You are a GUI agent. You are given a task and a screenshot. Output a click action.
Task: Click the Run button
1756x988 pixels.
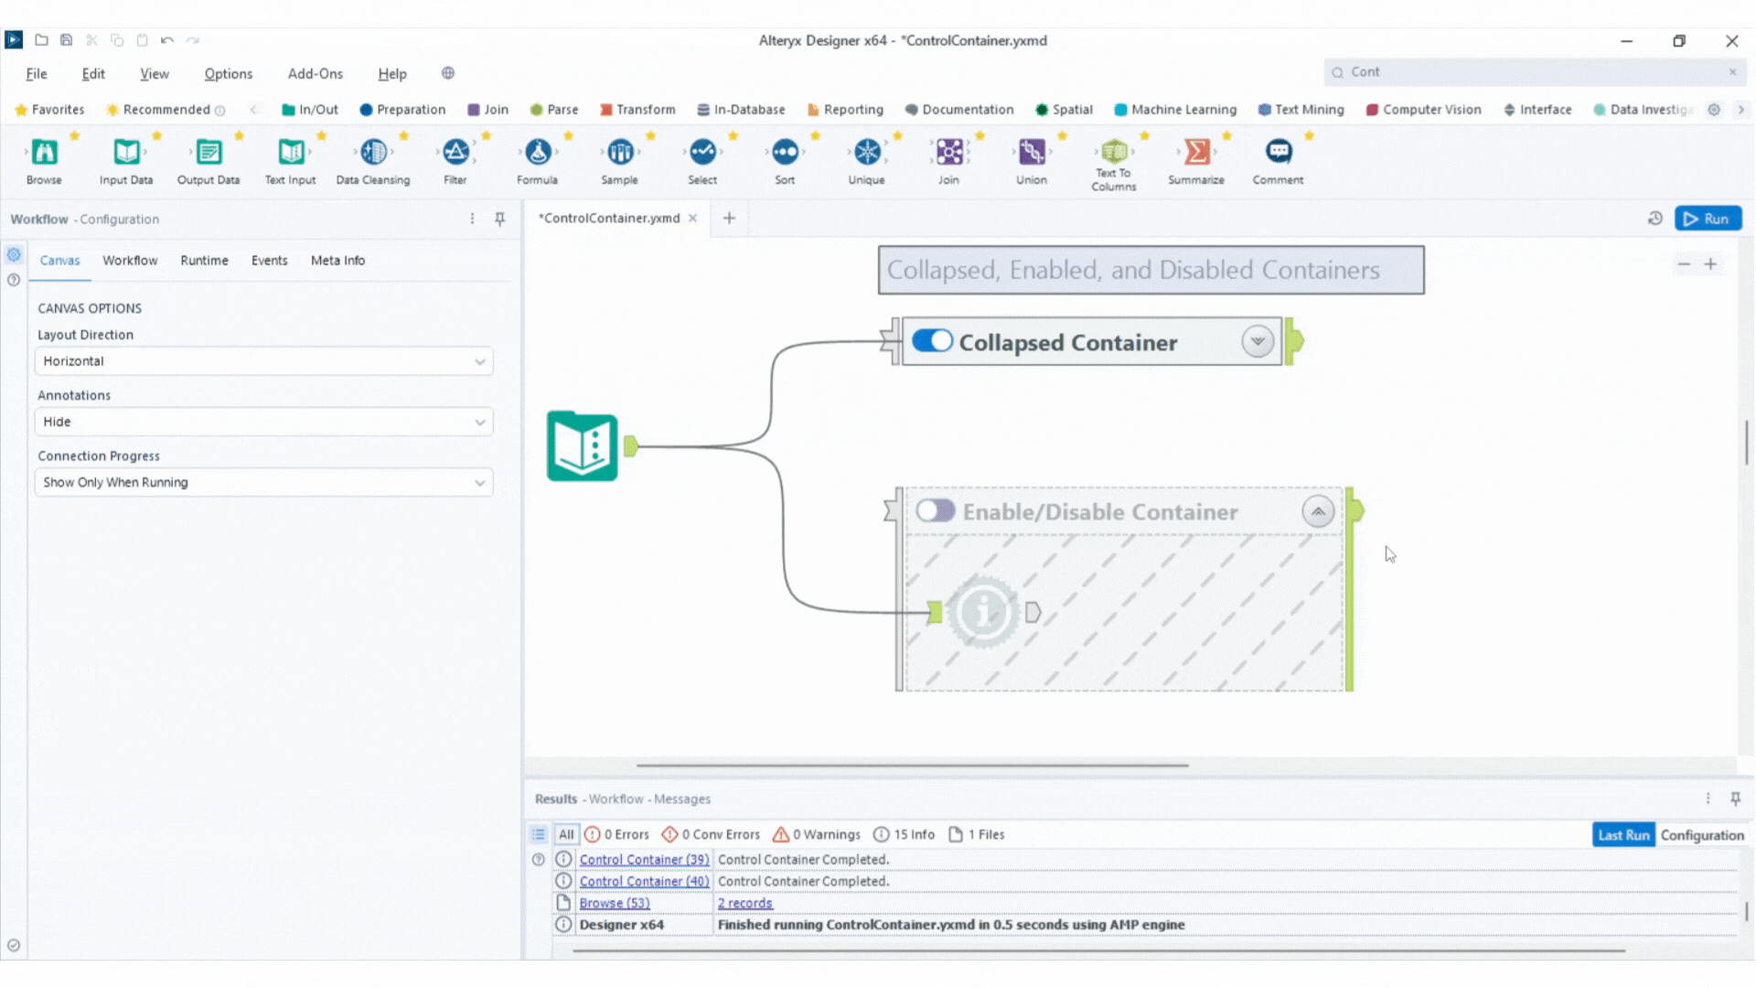[x=1708, y=218]
